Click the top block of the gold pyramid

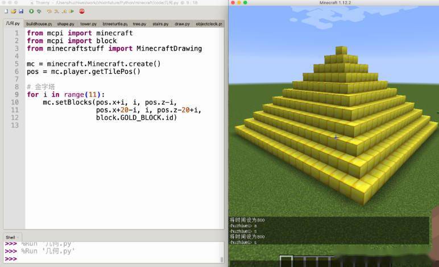click(x=341, y=51)
